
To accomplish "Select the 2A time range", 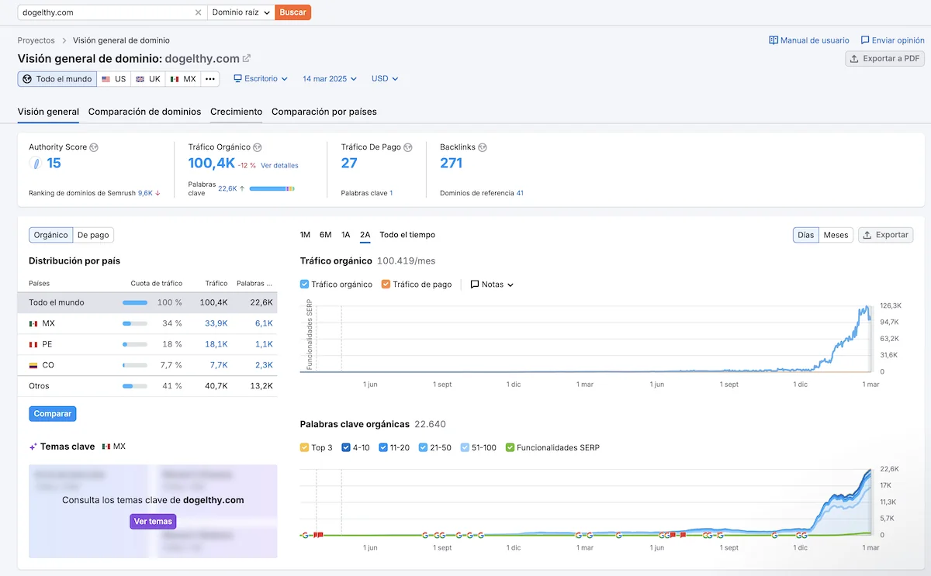I will 365,234.
